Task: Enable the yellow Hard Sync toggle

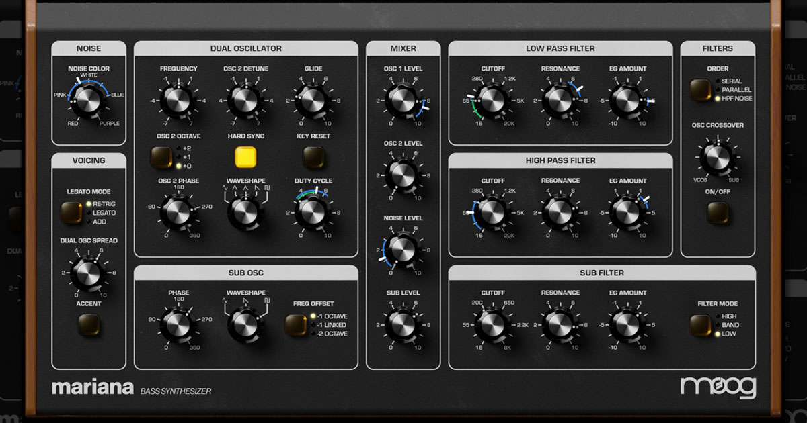Action: coord(247,156)
